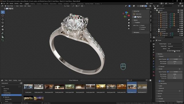
Task: Collapse the Sampling panel
Action: coord(160,54)
